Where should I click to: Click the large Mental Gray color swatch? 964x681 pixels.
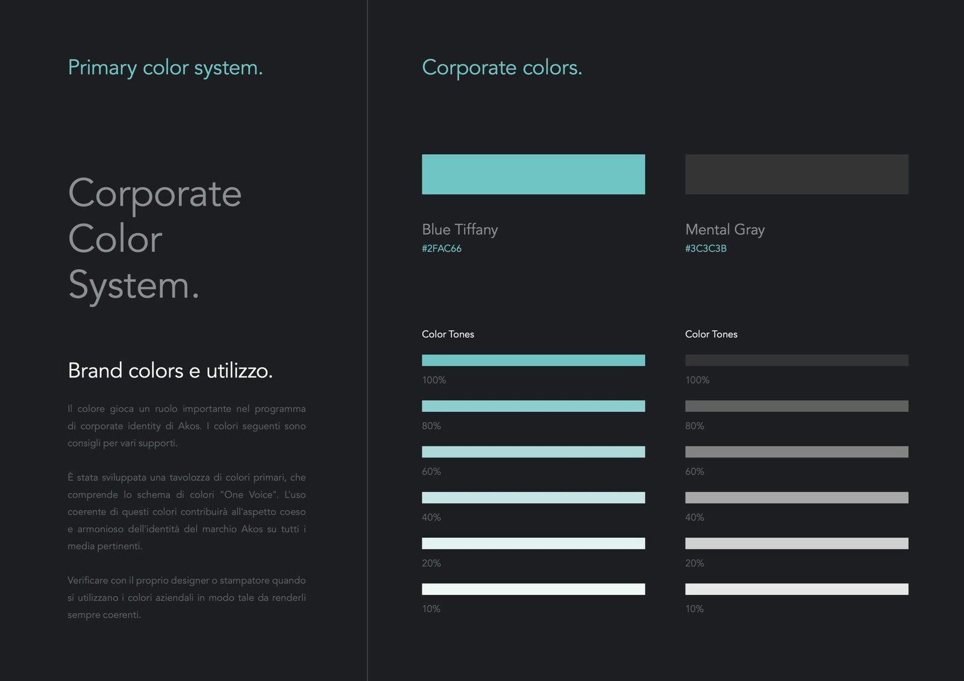tap(797, 174)
